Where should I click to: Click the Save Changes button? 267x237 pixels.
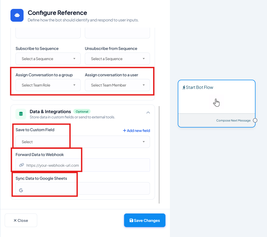tap(145, 220)
